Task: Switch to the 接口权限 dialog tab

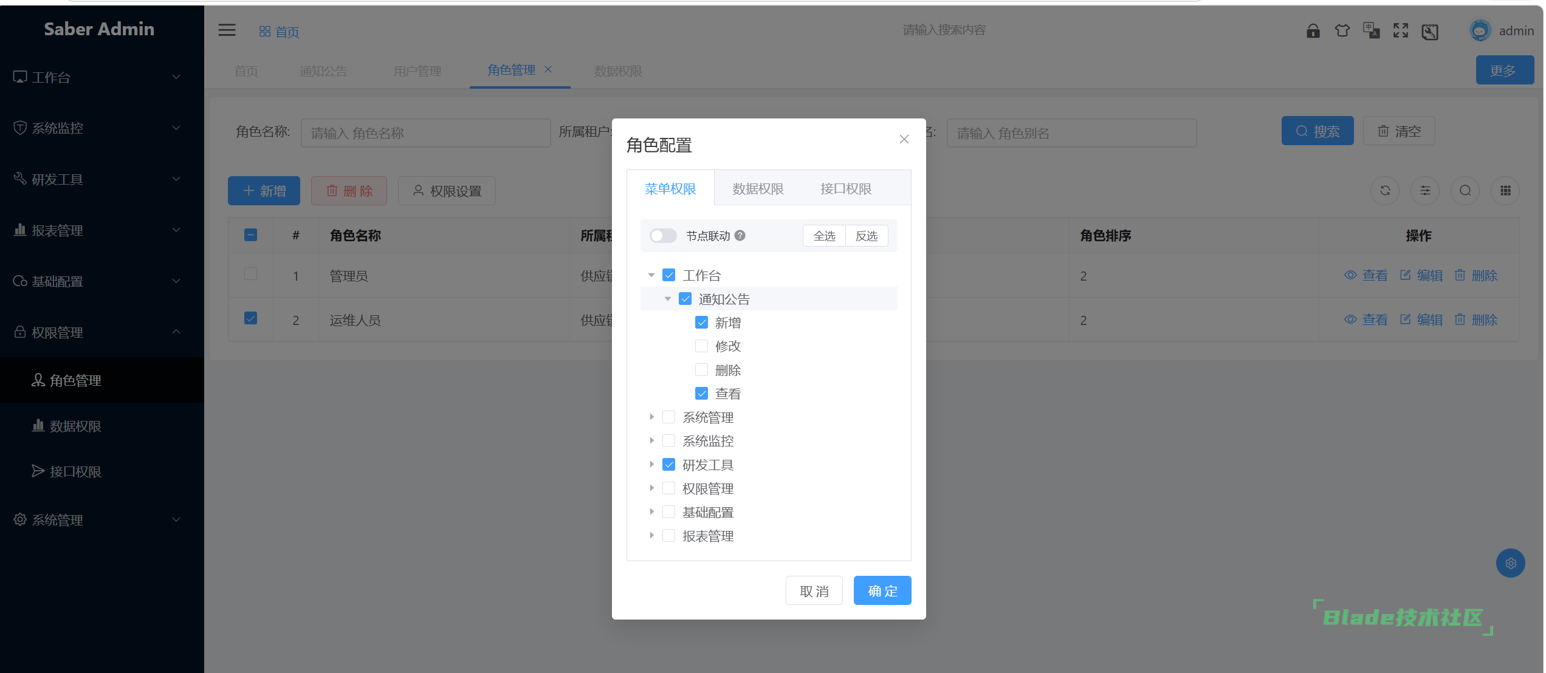Action: coord(846,189)
